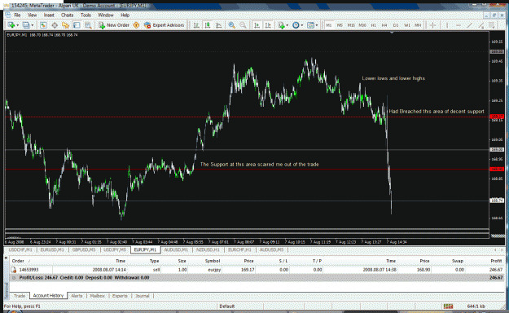Screen dimensions: 509x313
Task: Open the Window menu
Action: pyautogui.click(x=106, y=15)
